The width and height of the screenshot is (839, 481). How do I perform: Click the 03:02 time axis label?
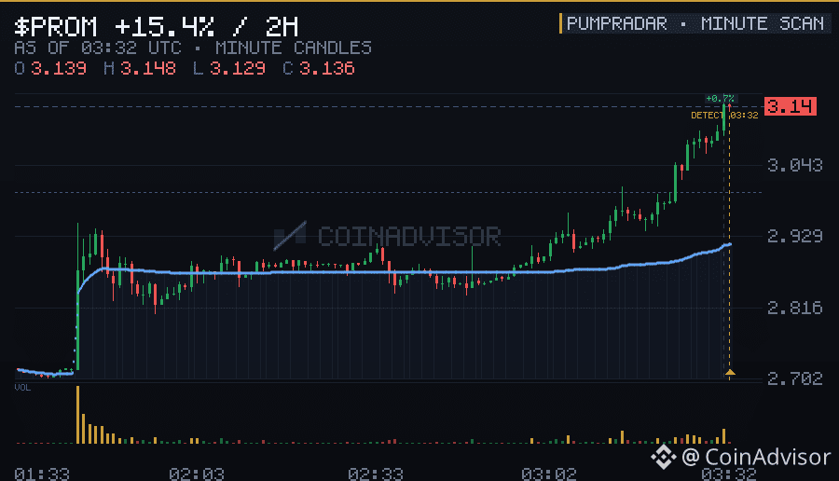[x=548, y=474]
